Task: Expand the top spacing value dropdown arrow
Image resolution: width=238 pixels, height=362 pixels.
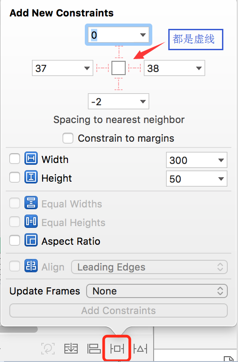Action: click(x=143, y=35)
